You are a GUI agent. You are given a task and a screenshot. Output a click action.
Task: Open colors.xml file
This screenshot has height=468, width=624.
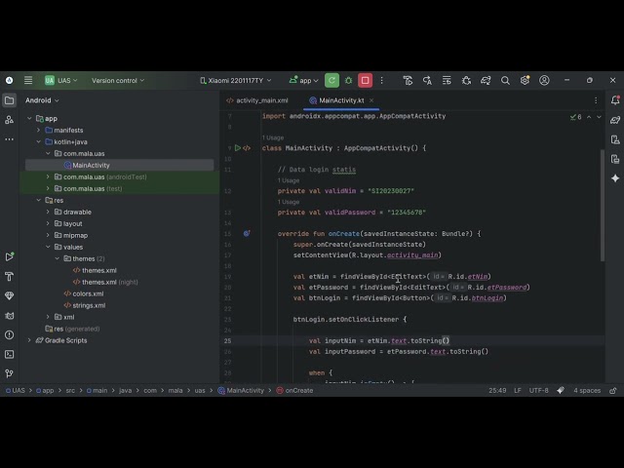point(84,293)
